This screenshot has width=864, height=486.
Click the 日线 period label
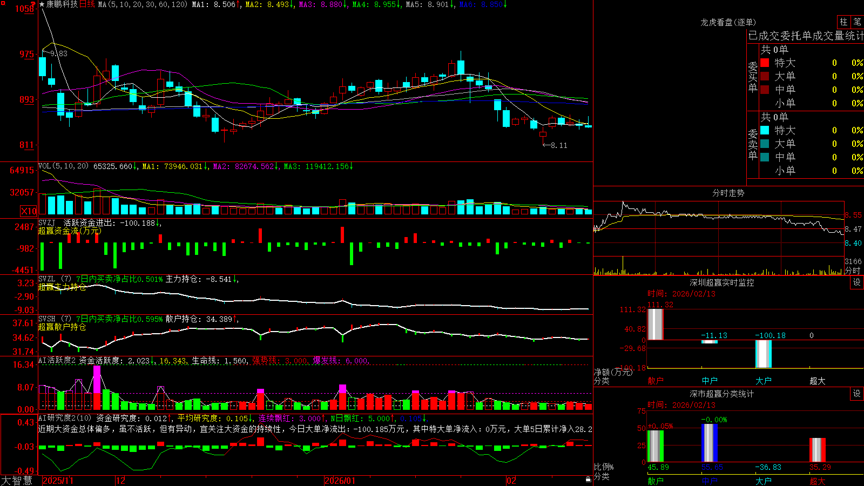[x=87, y=4]
